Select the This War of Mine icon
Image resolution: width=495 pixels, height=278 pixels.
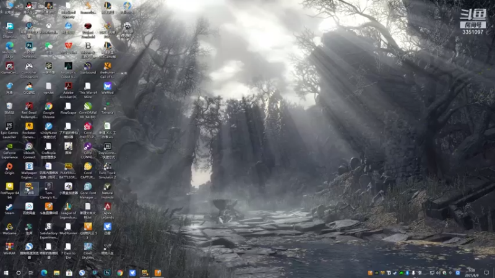(x=88, y=90)
